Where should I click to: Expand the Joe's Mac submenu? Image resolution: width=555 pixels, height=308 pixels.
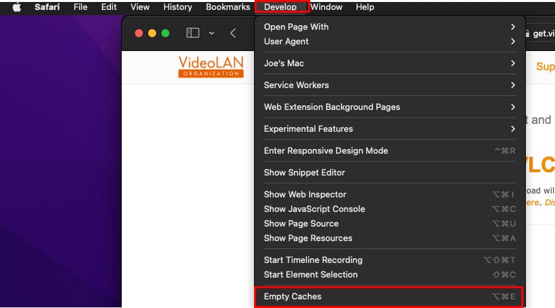[390, 63]
